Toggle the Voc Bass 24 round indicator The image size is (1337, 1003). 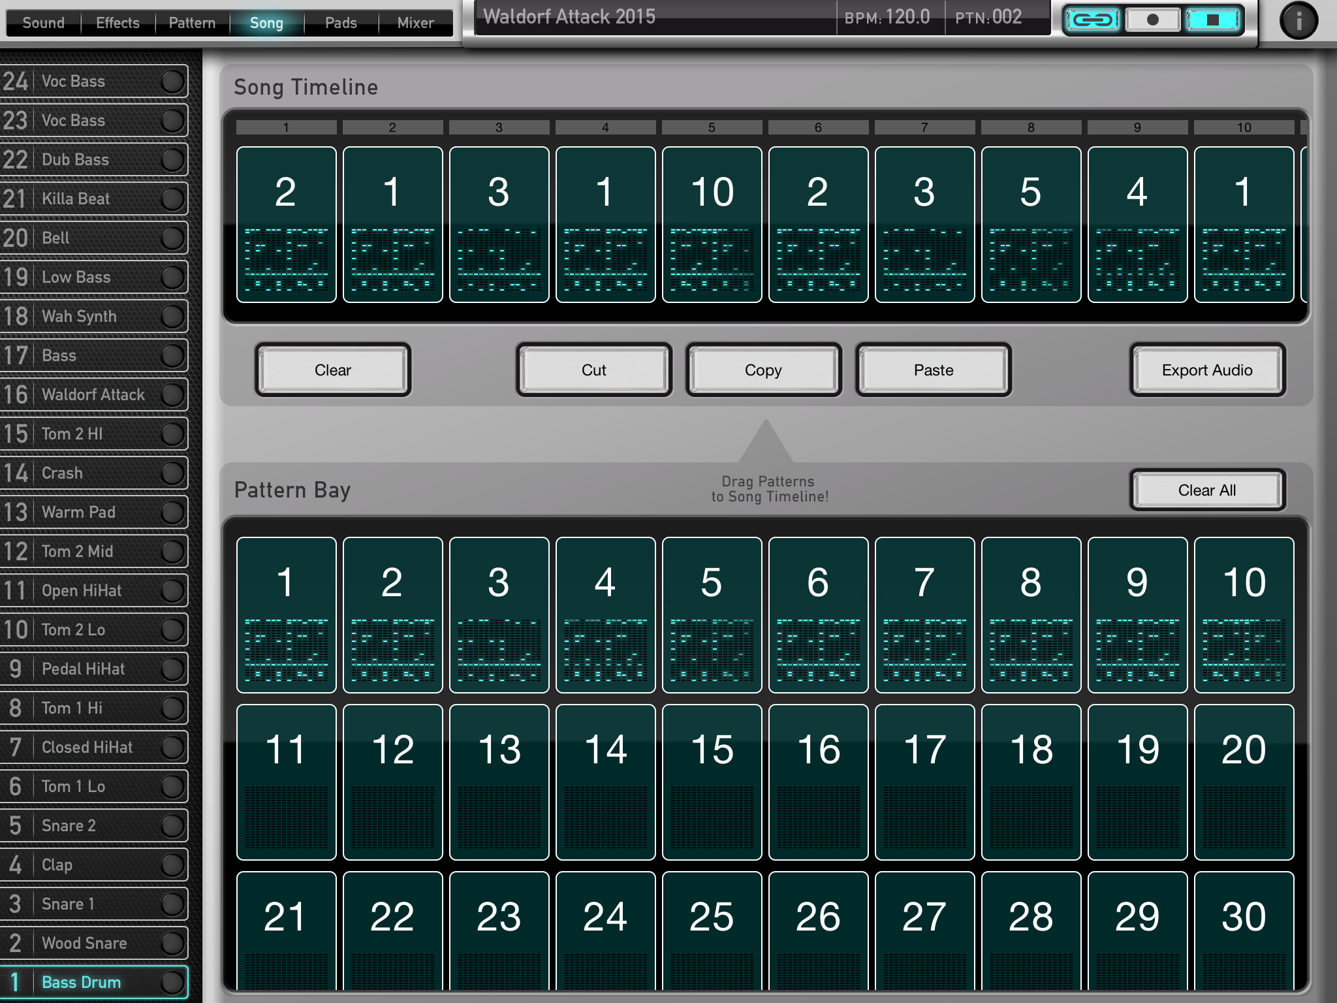click(172, 81)
